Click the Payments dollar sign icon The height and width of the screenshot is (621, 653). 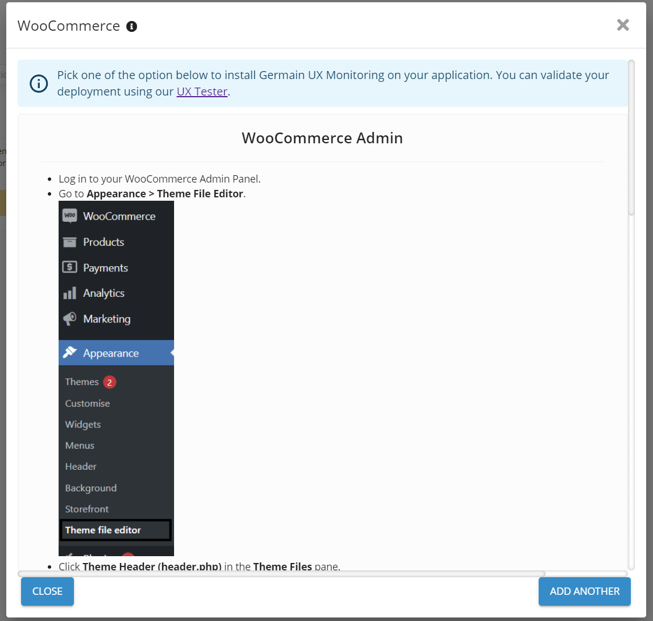69,267
